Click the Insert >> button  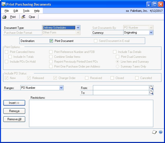(14, 103)
